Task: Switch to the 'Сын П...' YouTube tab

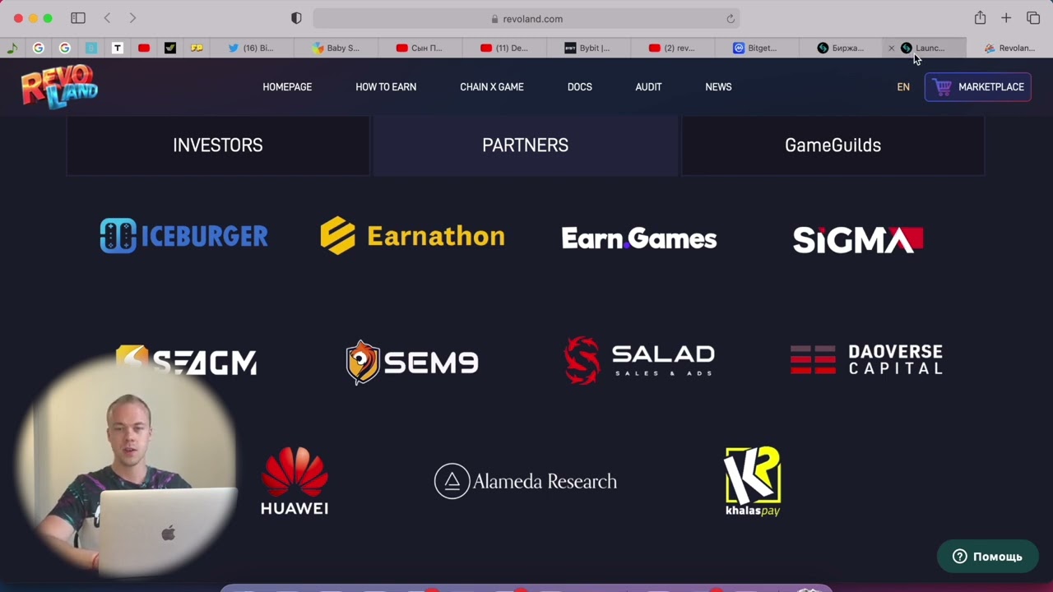Action: [420, 48]
